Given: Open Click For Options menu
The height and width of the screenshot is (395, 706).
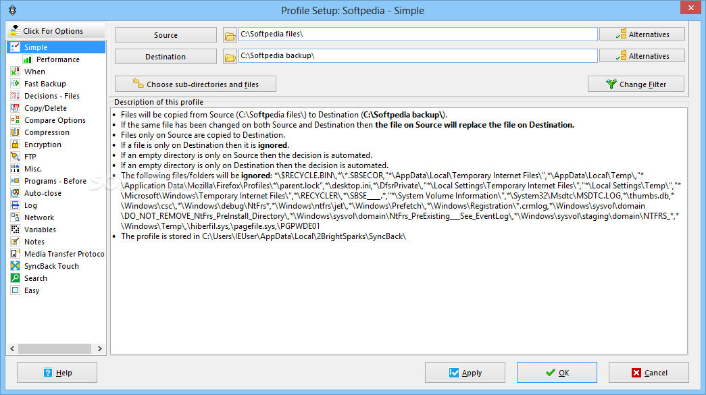Looking at the screenshot, I should [x=56, y=31].
